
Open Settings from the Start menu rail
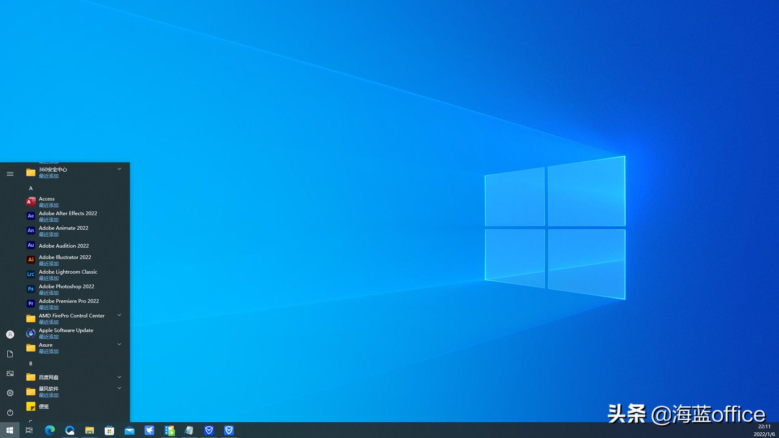tap(10, 393)
